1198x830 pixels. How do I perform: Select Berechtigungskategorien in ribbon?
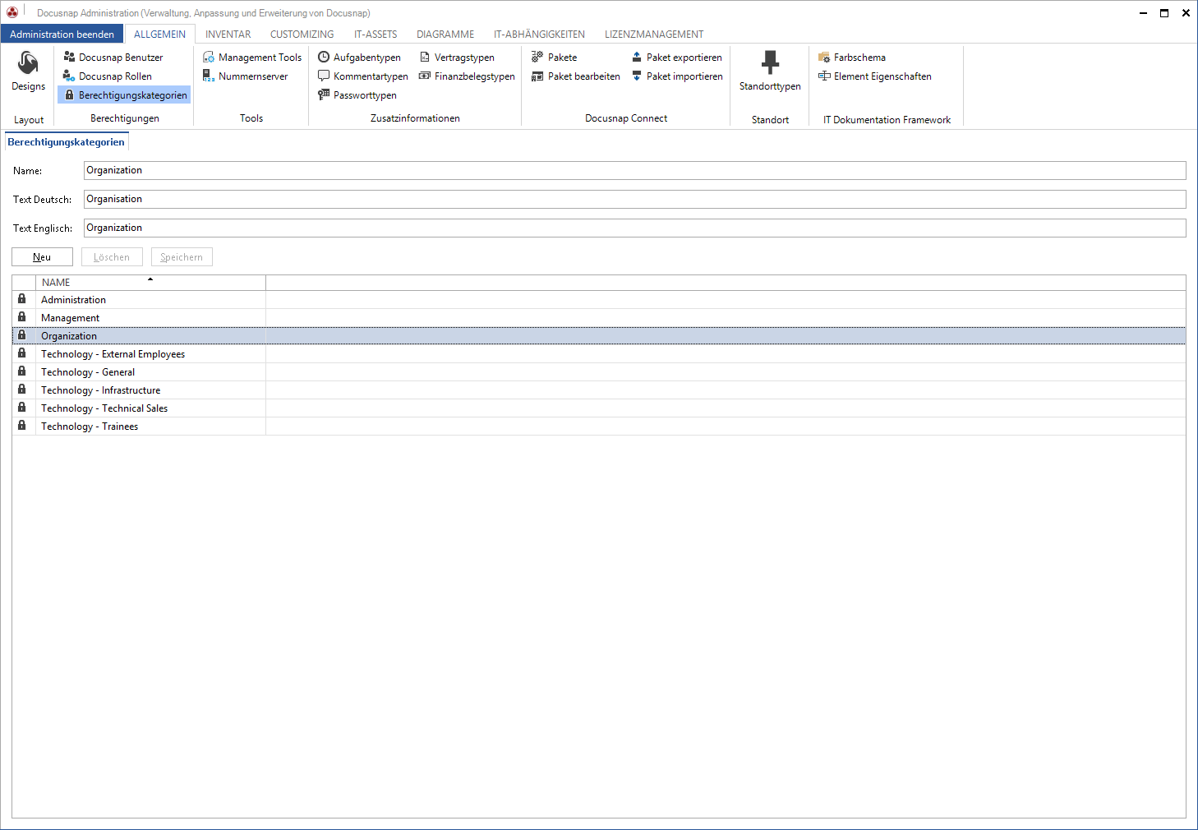pyautogui.click(x=125, y=95)
